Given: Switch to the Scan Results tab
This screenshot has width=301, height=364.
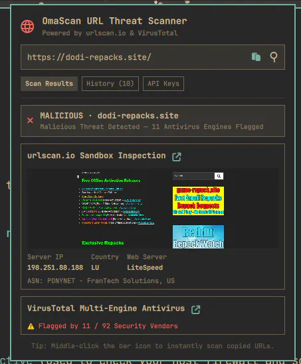Looking at the screenshot, I should pyautogui.click(x=49, y=84).
